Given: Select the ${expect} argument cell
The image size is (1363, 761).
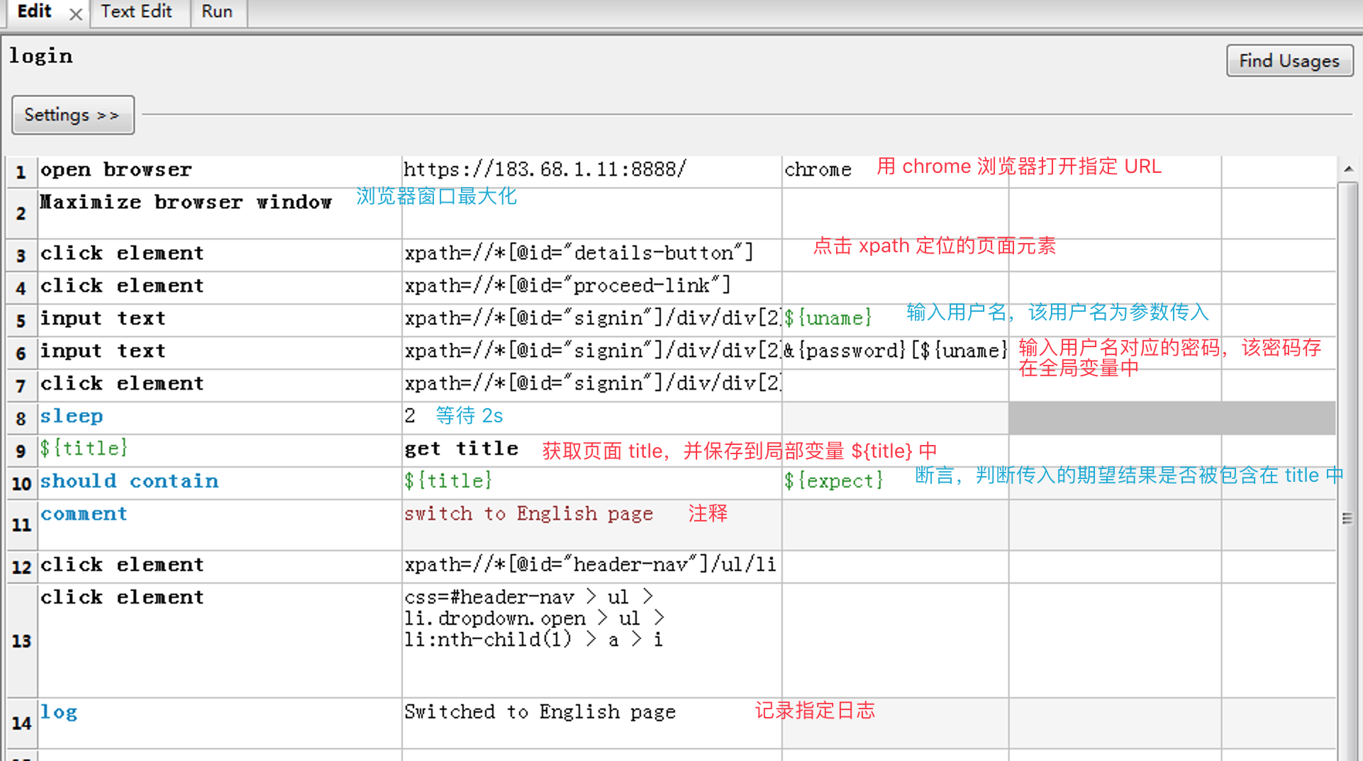Looking at the screenshot, I should tap(895, 483).
